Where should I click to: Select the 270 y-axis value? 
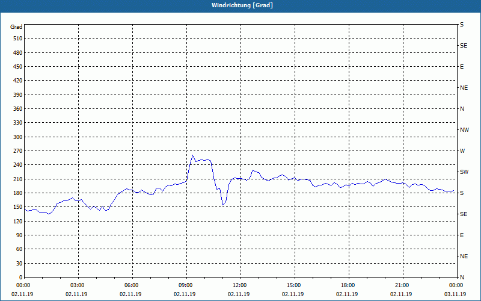point(18,151)
